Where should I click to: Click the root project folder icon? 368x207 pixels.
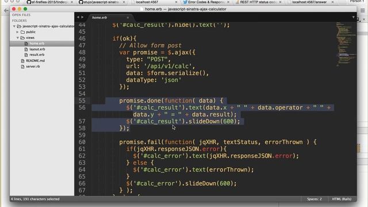pos(19,26)
